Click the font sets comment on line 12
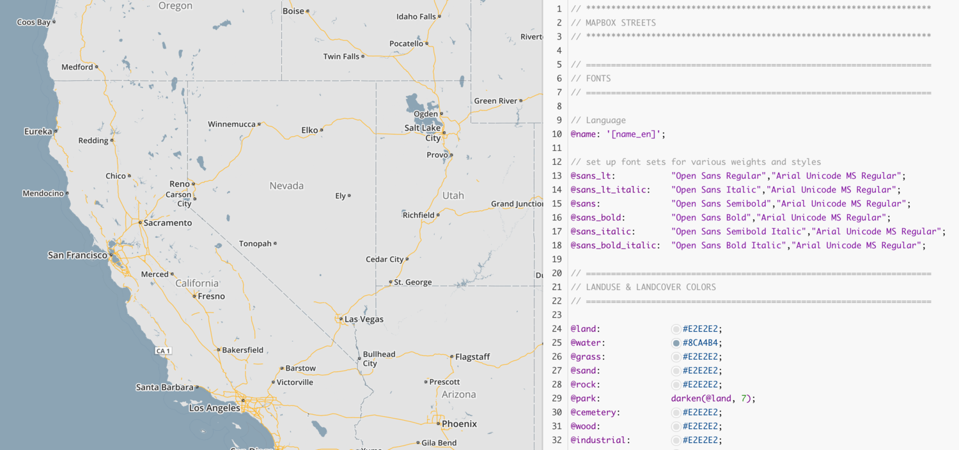959x450 pixels. click(696, 162)
